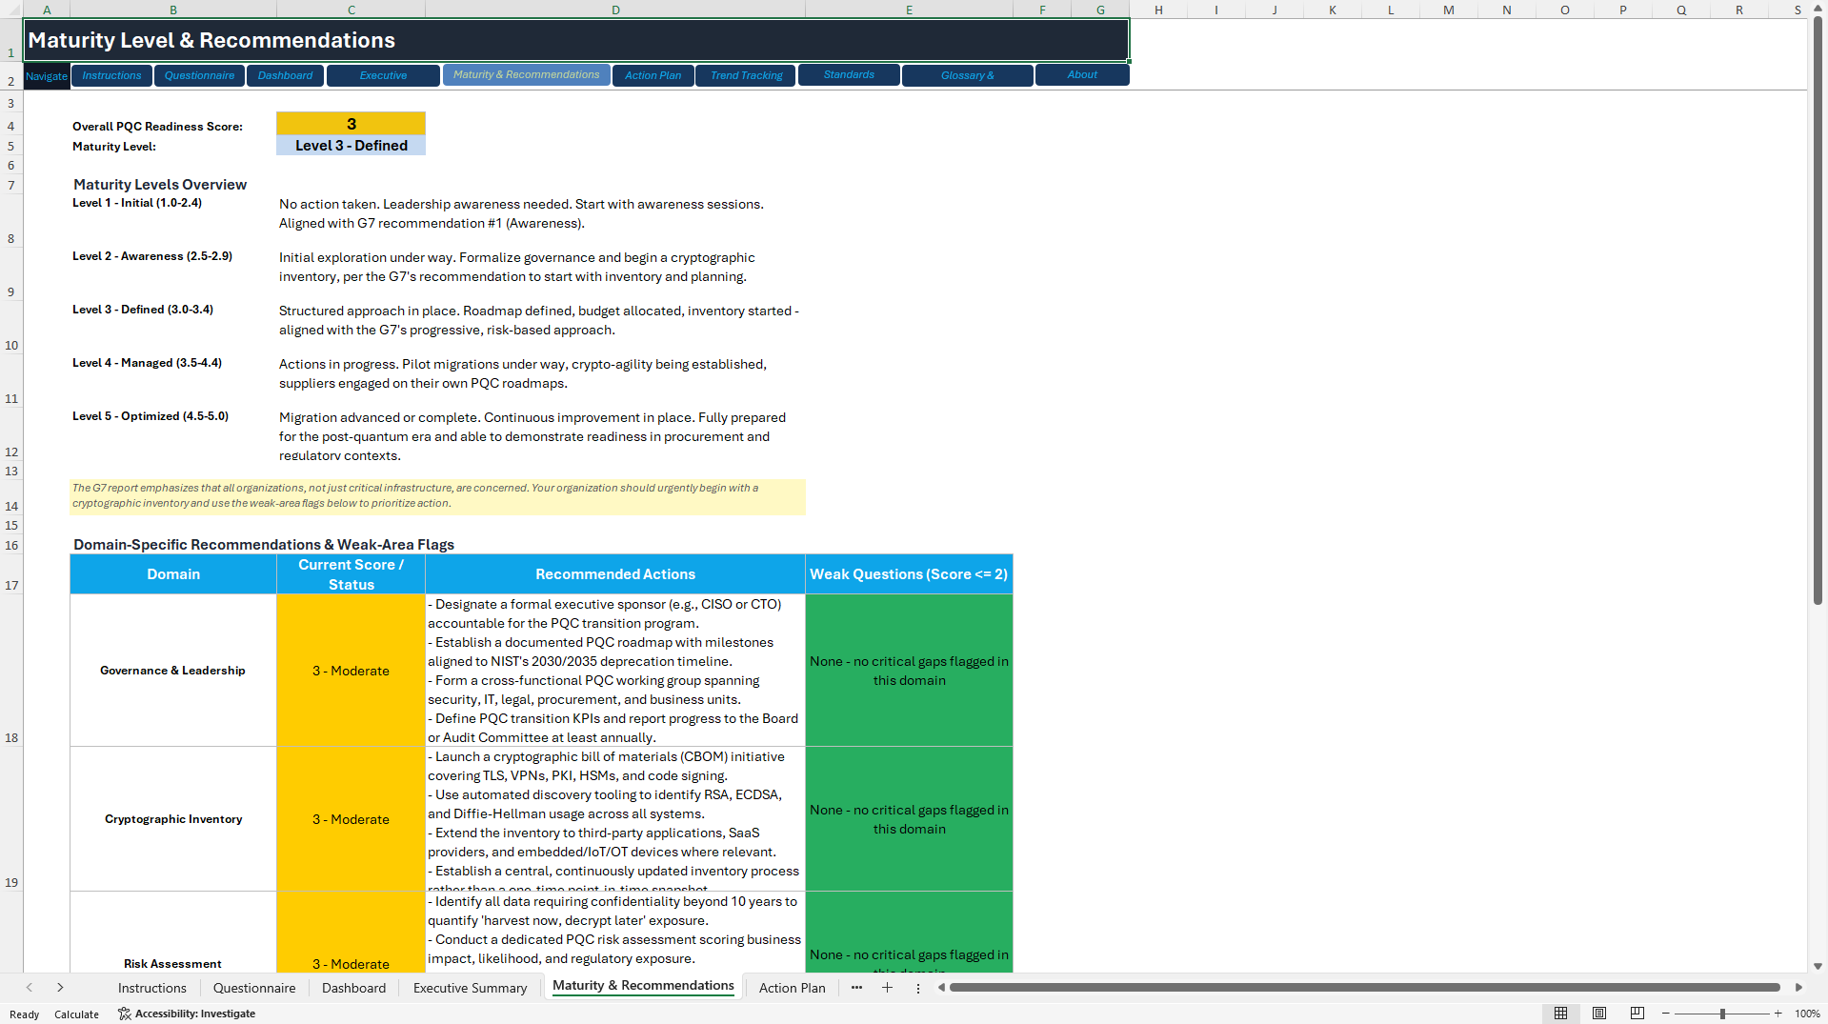Select the 'Recommended Actions' header cell
The image size is (1828, 1024).
[x=615, y=574]
